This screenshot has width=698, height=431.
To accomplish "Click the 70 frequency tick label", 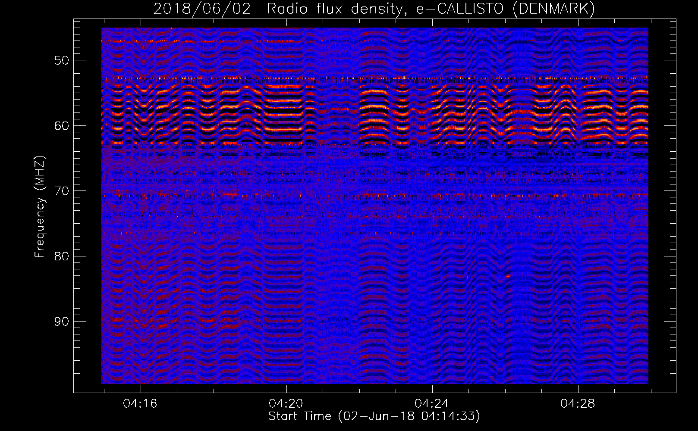I will [x=61, y=191].
